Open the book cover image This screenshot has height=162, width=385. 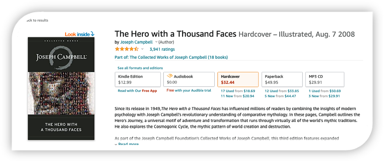[x=61, y=88]
